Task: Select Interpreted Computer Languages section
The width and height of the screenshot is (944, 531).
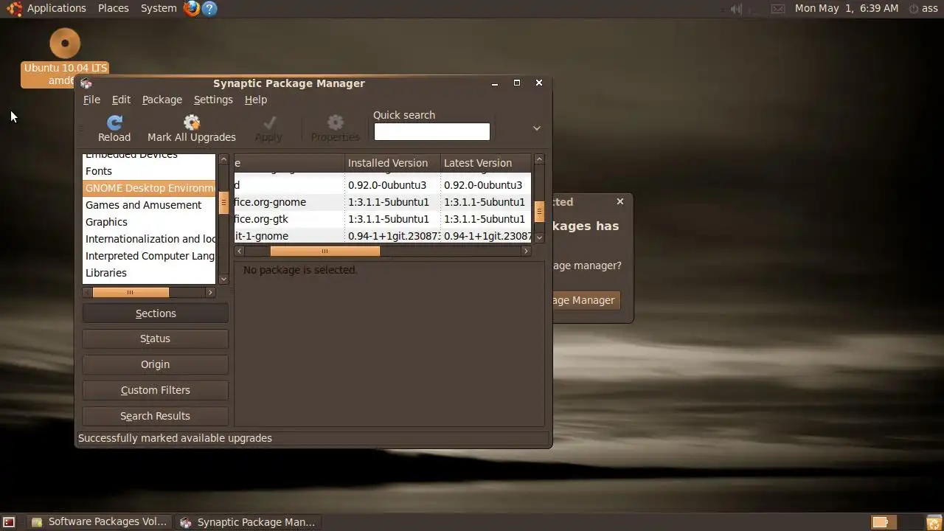Action: [149, 256]
